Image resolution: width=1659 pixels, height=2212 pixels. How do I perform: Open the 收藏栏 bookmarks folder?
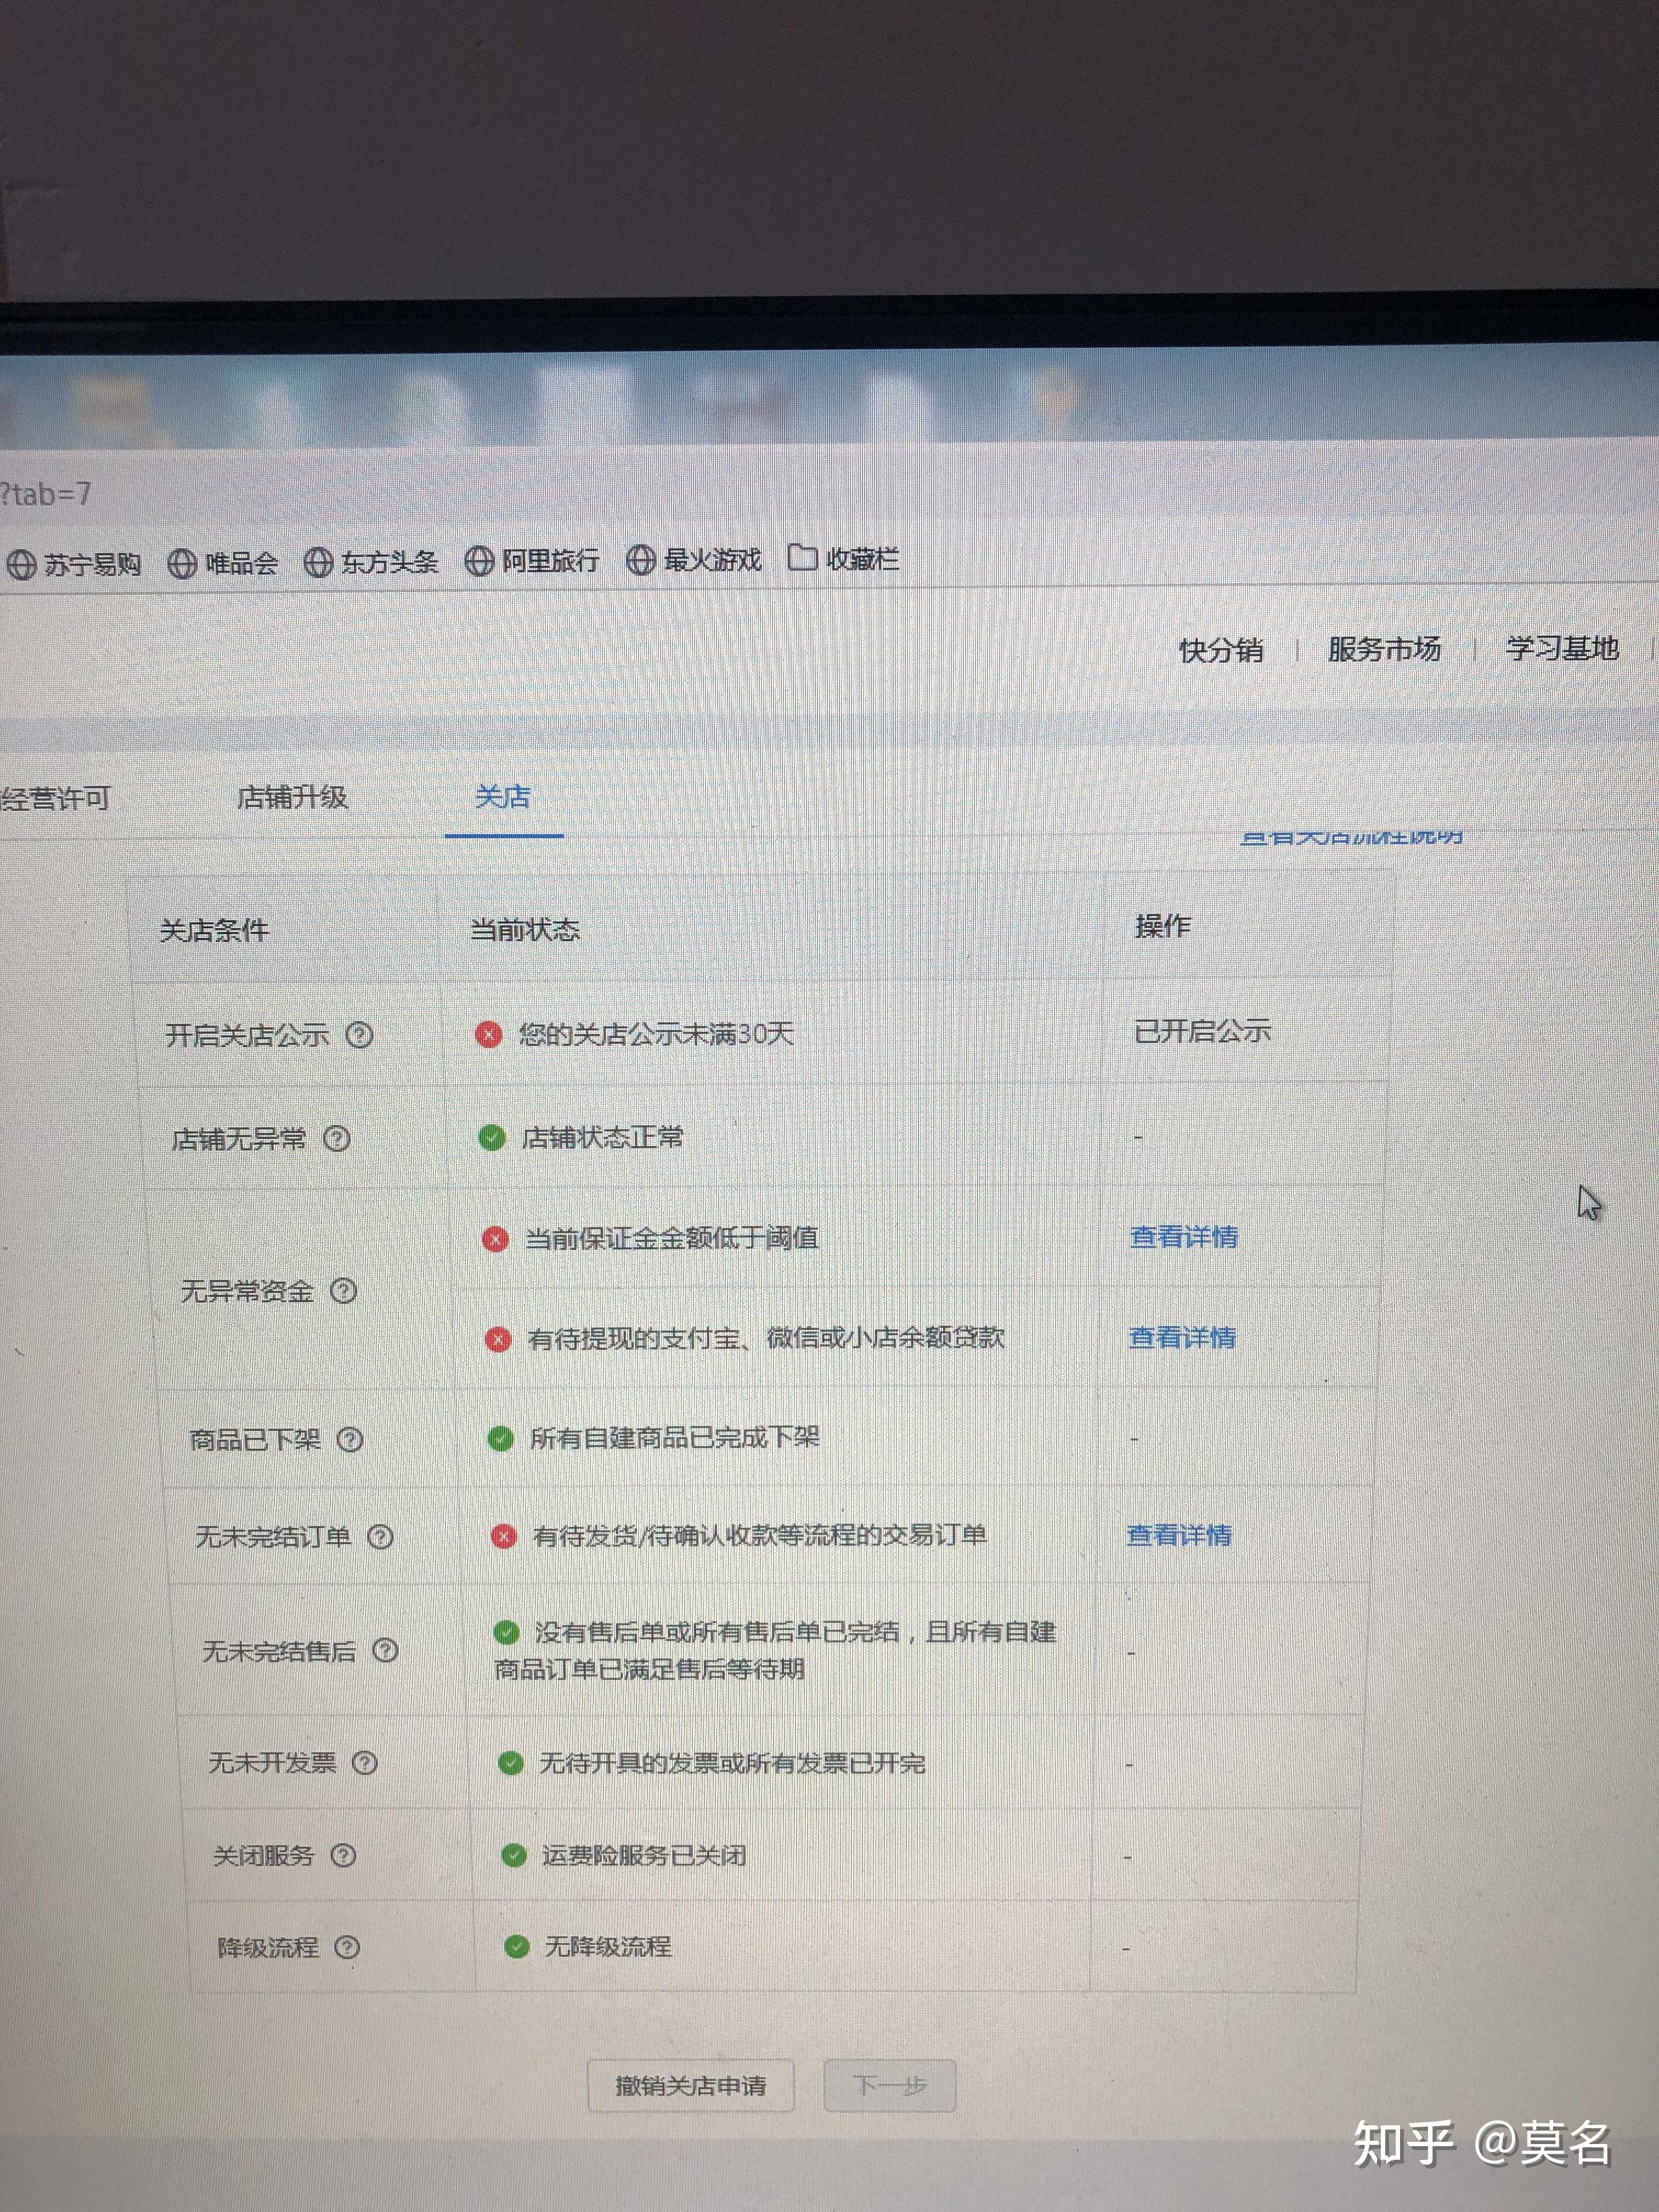pyautogui.click(x=844, y=558)
